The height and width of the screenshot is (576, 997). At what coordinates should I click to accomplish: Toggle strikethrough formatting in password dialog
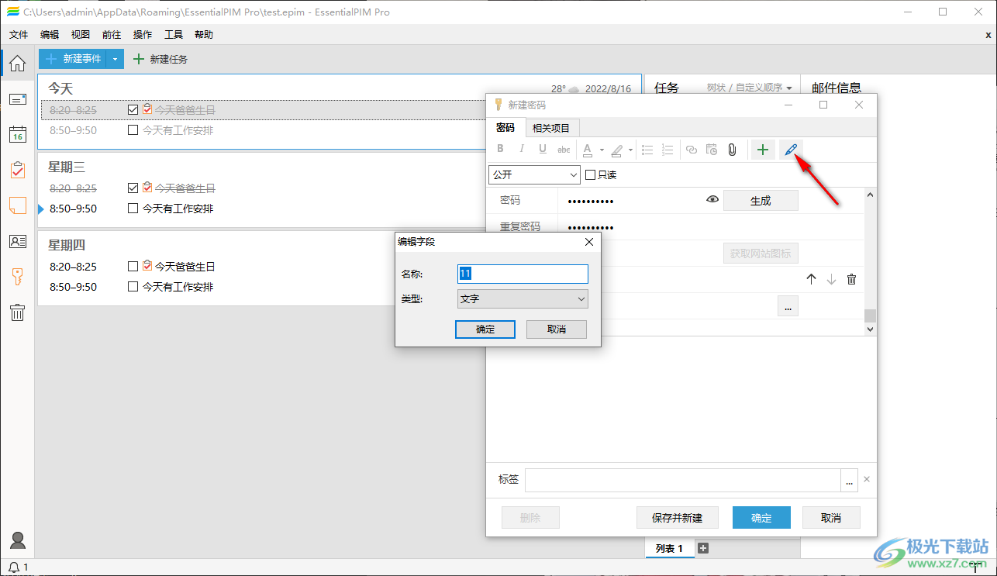pos(564,150)
